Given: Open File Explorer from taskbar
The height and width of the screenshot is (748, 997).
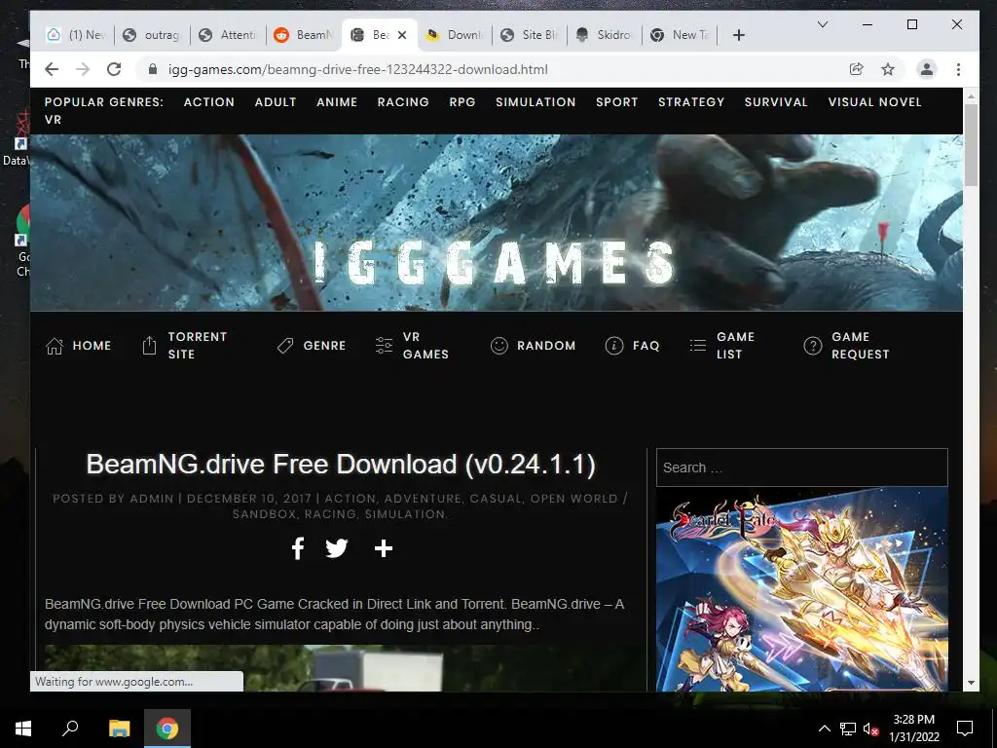Looking at the screenshot, I should coord(119,729).
